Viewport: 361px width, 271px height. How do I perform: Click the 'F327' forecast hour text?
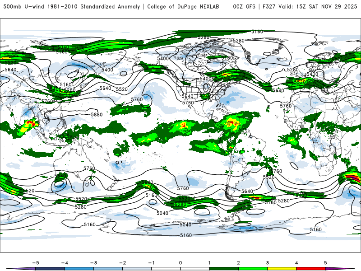pyautogui.click(x=269, y=6)
